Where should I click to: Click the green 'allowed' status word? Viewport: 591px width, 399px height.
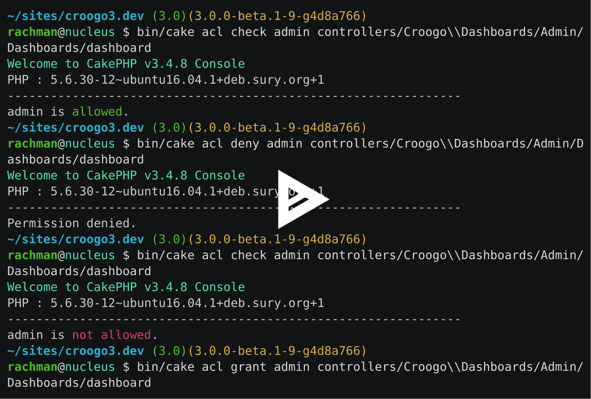97,112
